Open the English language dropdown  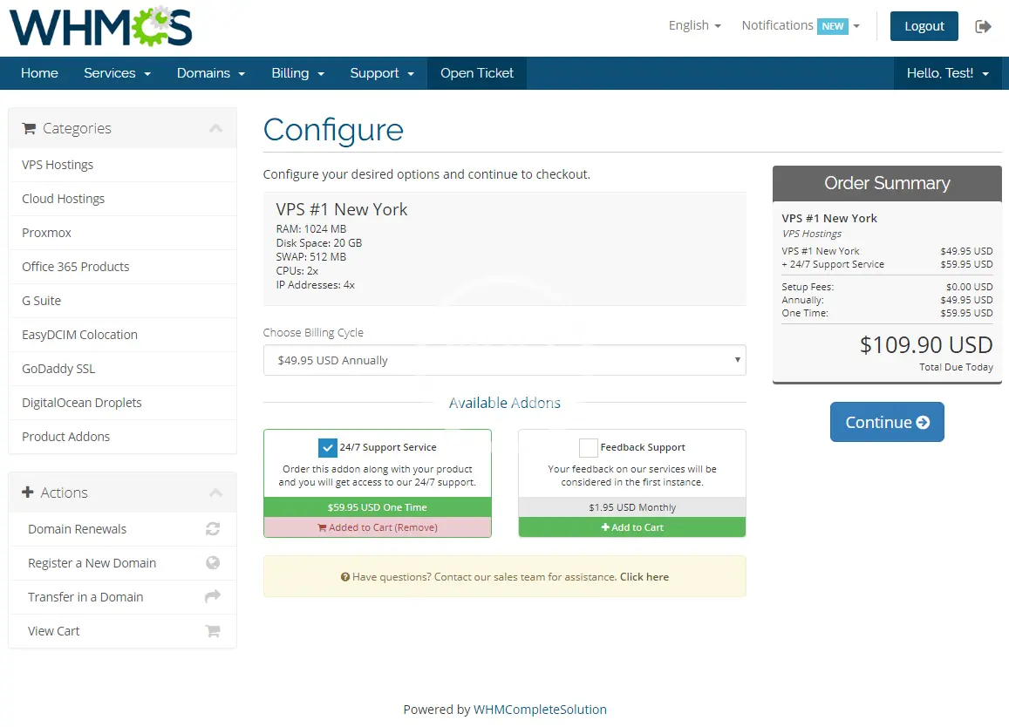pyautogui.click(x=694, y=26)
